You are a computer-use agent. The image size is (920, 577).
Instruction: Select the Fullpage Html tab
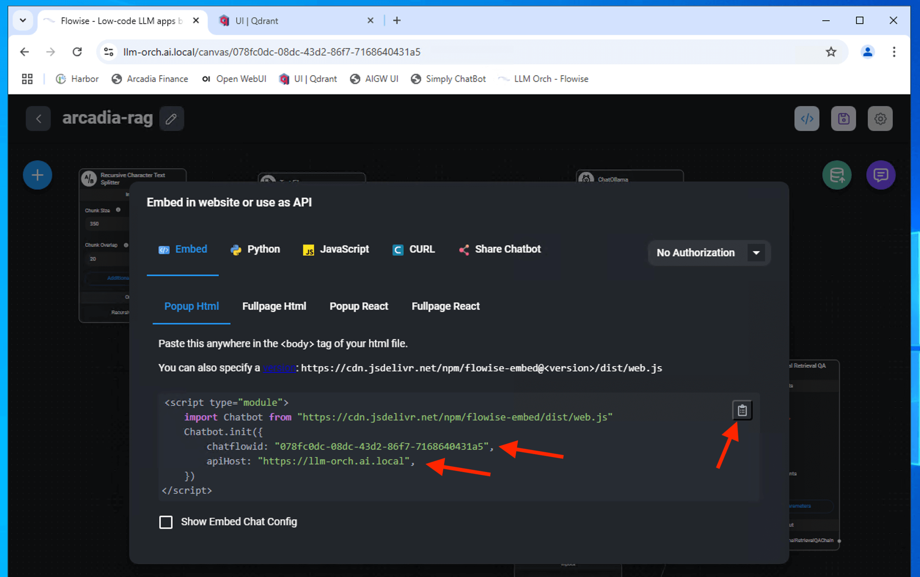tap(274, 306)
